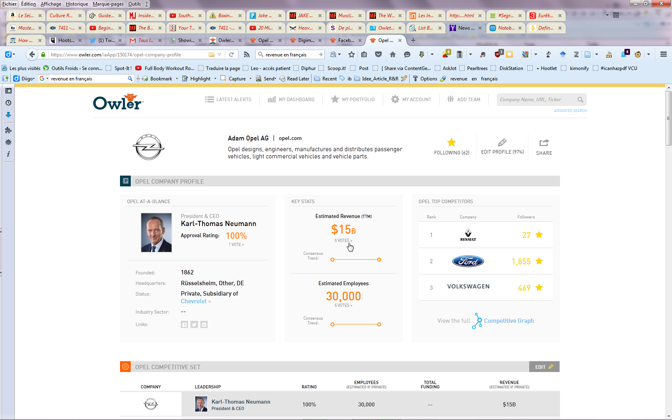This screenshot has width=672, height=420.
Task: Open Advanced Search link
Action: [x=570, y=111]
